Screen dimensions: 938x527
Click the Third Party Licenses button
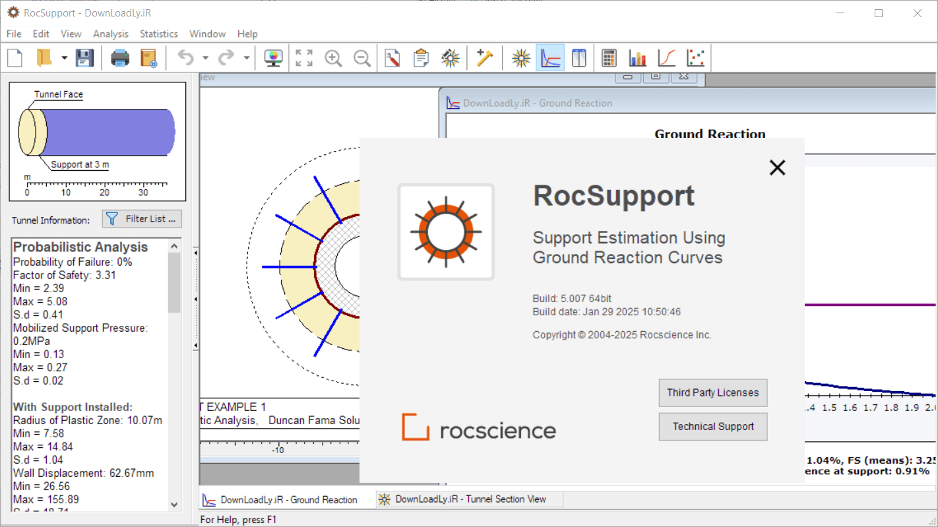tap(713, 392)
